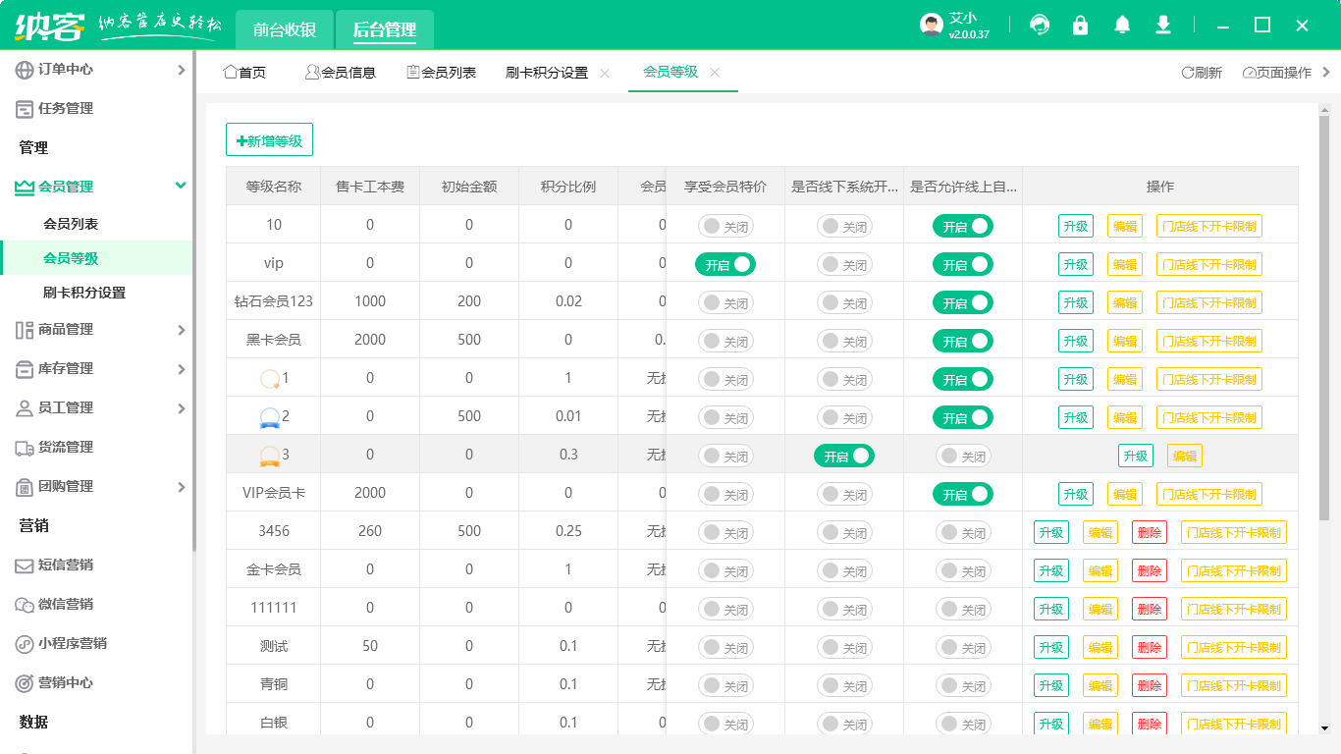Click the lock screen icon in titlebar
Viewport: 1341px width, 754px height.
(1080, 25)
